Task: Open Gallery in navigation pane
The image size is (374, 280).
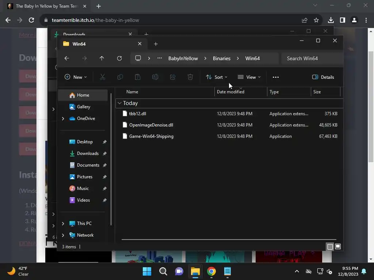Action: tap(83, 107)
